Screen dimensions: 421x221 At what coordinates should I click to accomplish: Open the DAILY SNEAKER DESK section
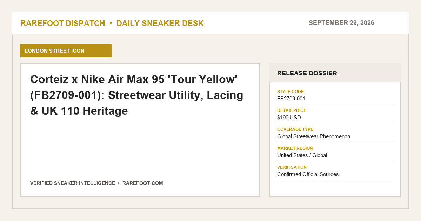[x=160, y=23]
